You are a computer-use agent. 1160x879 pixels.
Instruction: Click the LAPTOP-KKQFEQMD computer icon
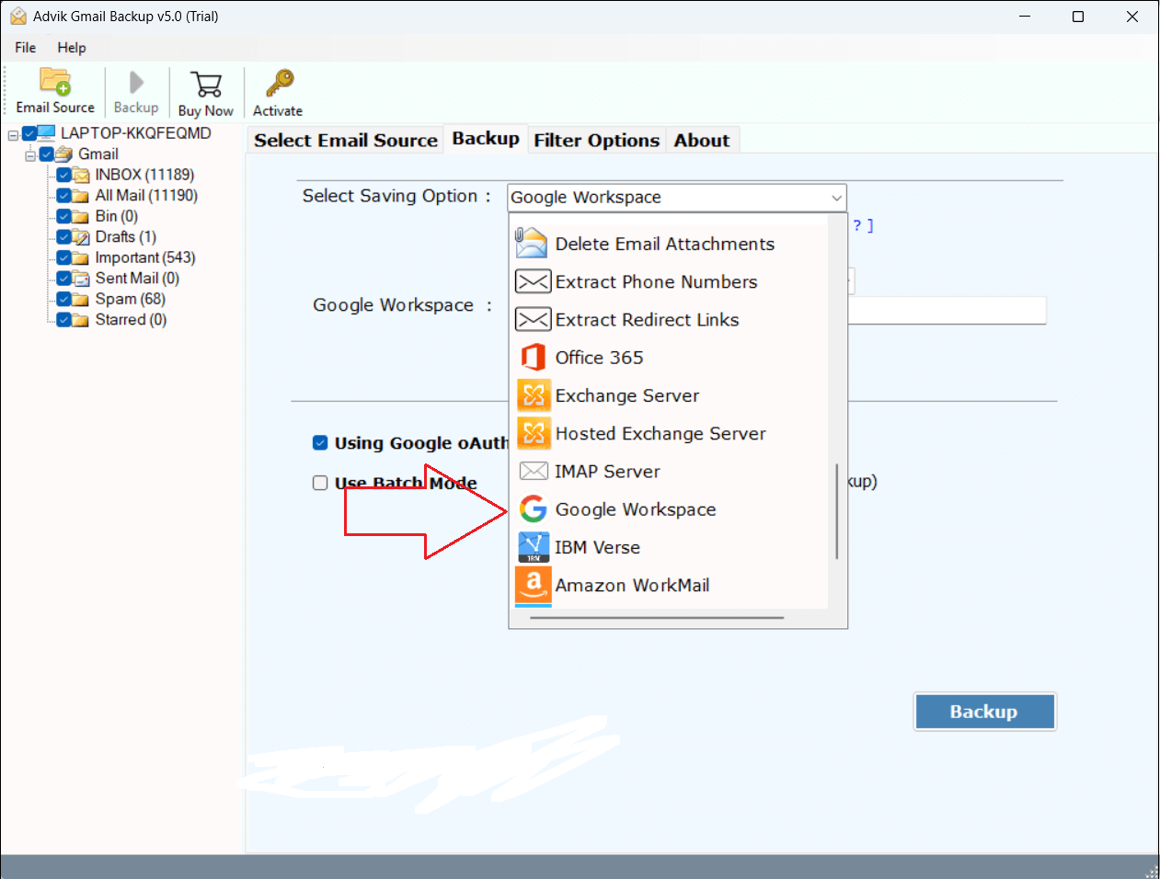[47, 133]
